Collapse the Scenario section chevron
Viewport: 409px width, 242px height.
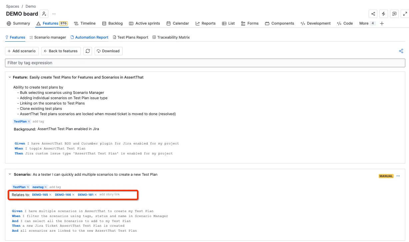[x=10, y=174]
